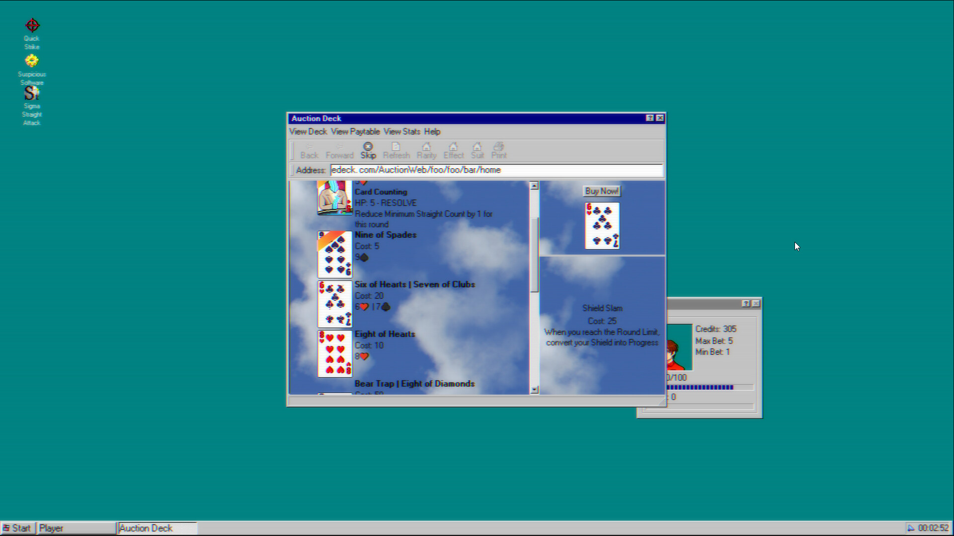
Task: Select the Effect toolbar icon
Action: coord(453,150)
